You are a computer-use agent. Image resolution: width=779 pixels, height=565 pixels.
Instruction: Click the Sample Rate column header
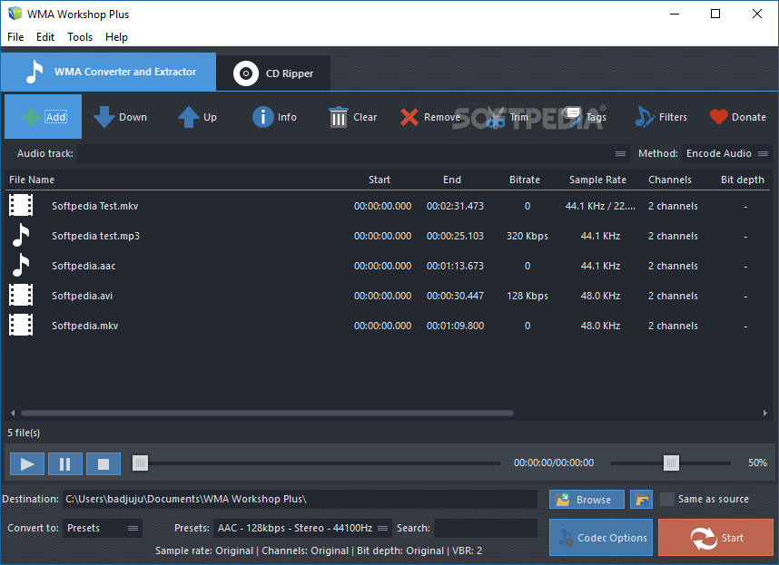pyautogui.click(x=597, y=180)
